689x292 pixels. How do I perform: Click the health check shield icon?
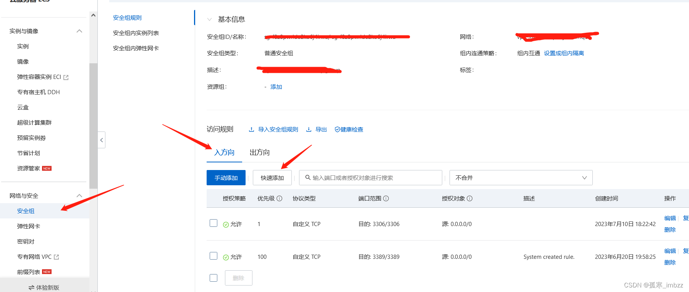[337, 130]
